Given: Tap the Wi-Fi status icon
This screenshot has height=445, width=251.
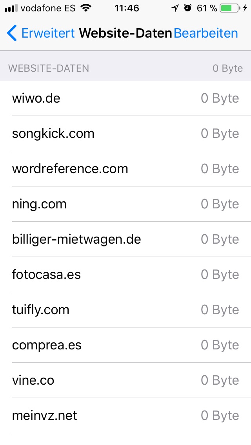Looking at the screenshot, I should 85,8.
